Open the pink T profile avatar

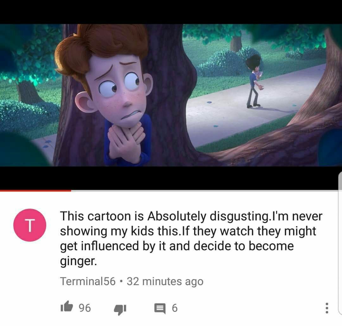[30, 225]
